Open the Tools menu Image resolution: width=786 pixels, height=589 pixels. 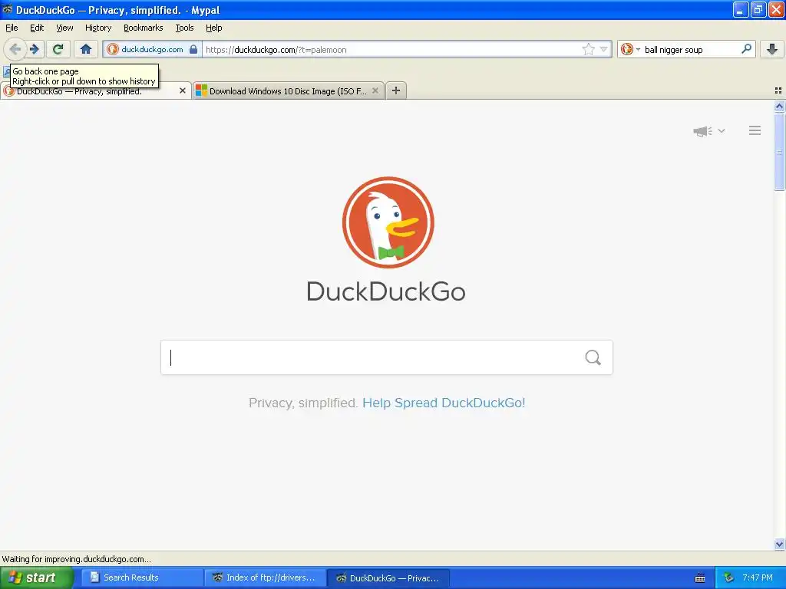point(184,28)
